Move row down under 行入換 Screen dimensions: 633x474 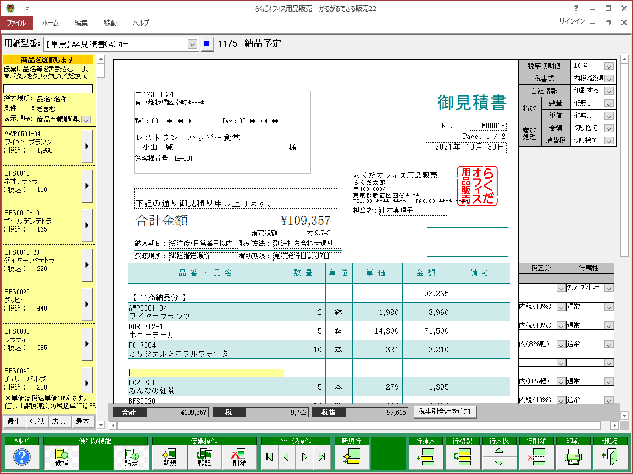point(499,463)
